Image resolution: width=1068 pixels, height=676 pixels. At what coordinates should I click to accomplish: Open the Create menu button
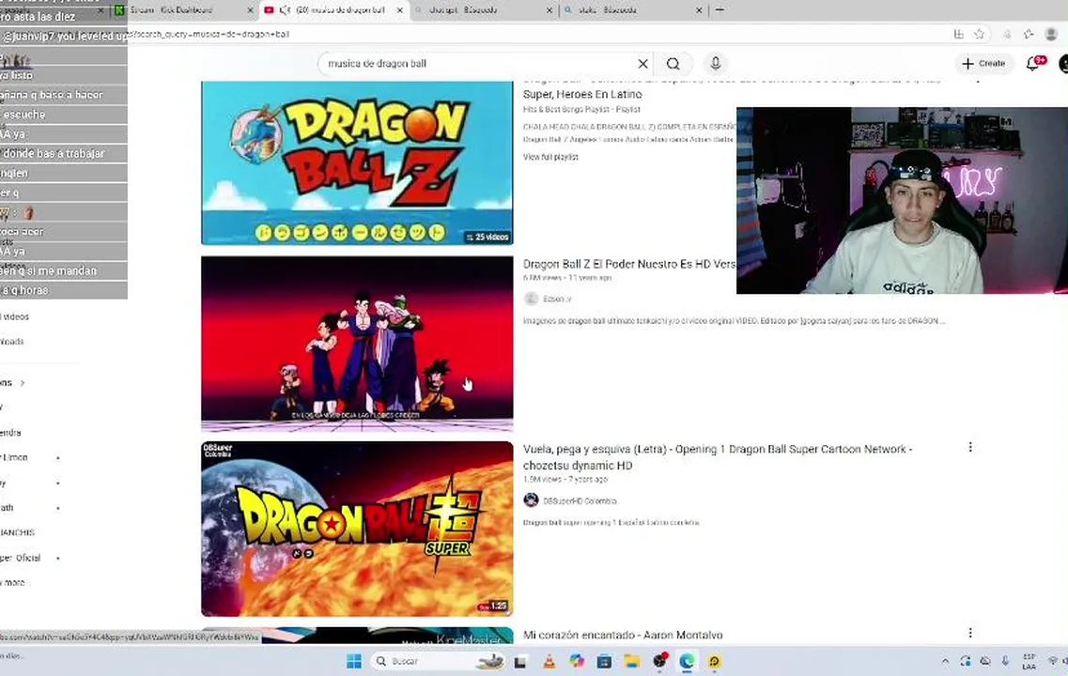coord(983,63)
